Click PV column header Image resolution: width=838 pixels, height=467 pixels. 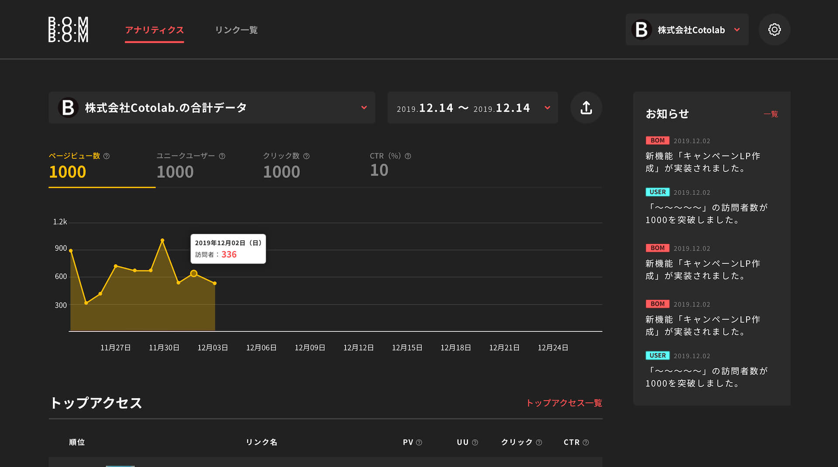click(x=408, y=443)
